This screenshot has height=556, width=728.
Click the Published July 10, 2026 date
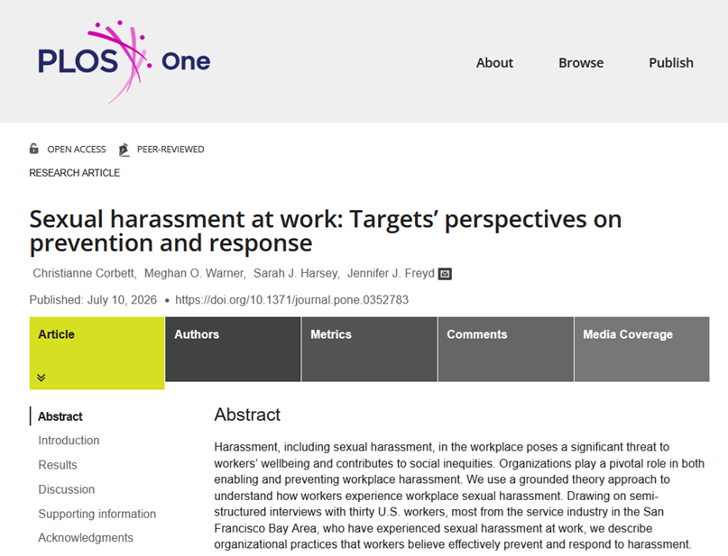[93, 300]
